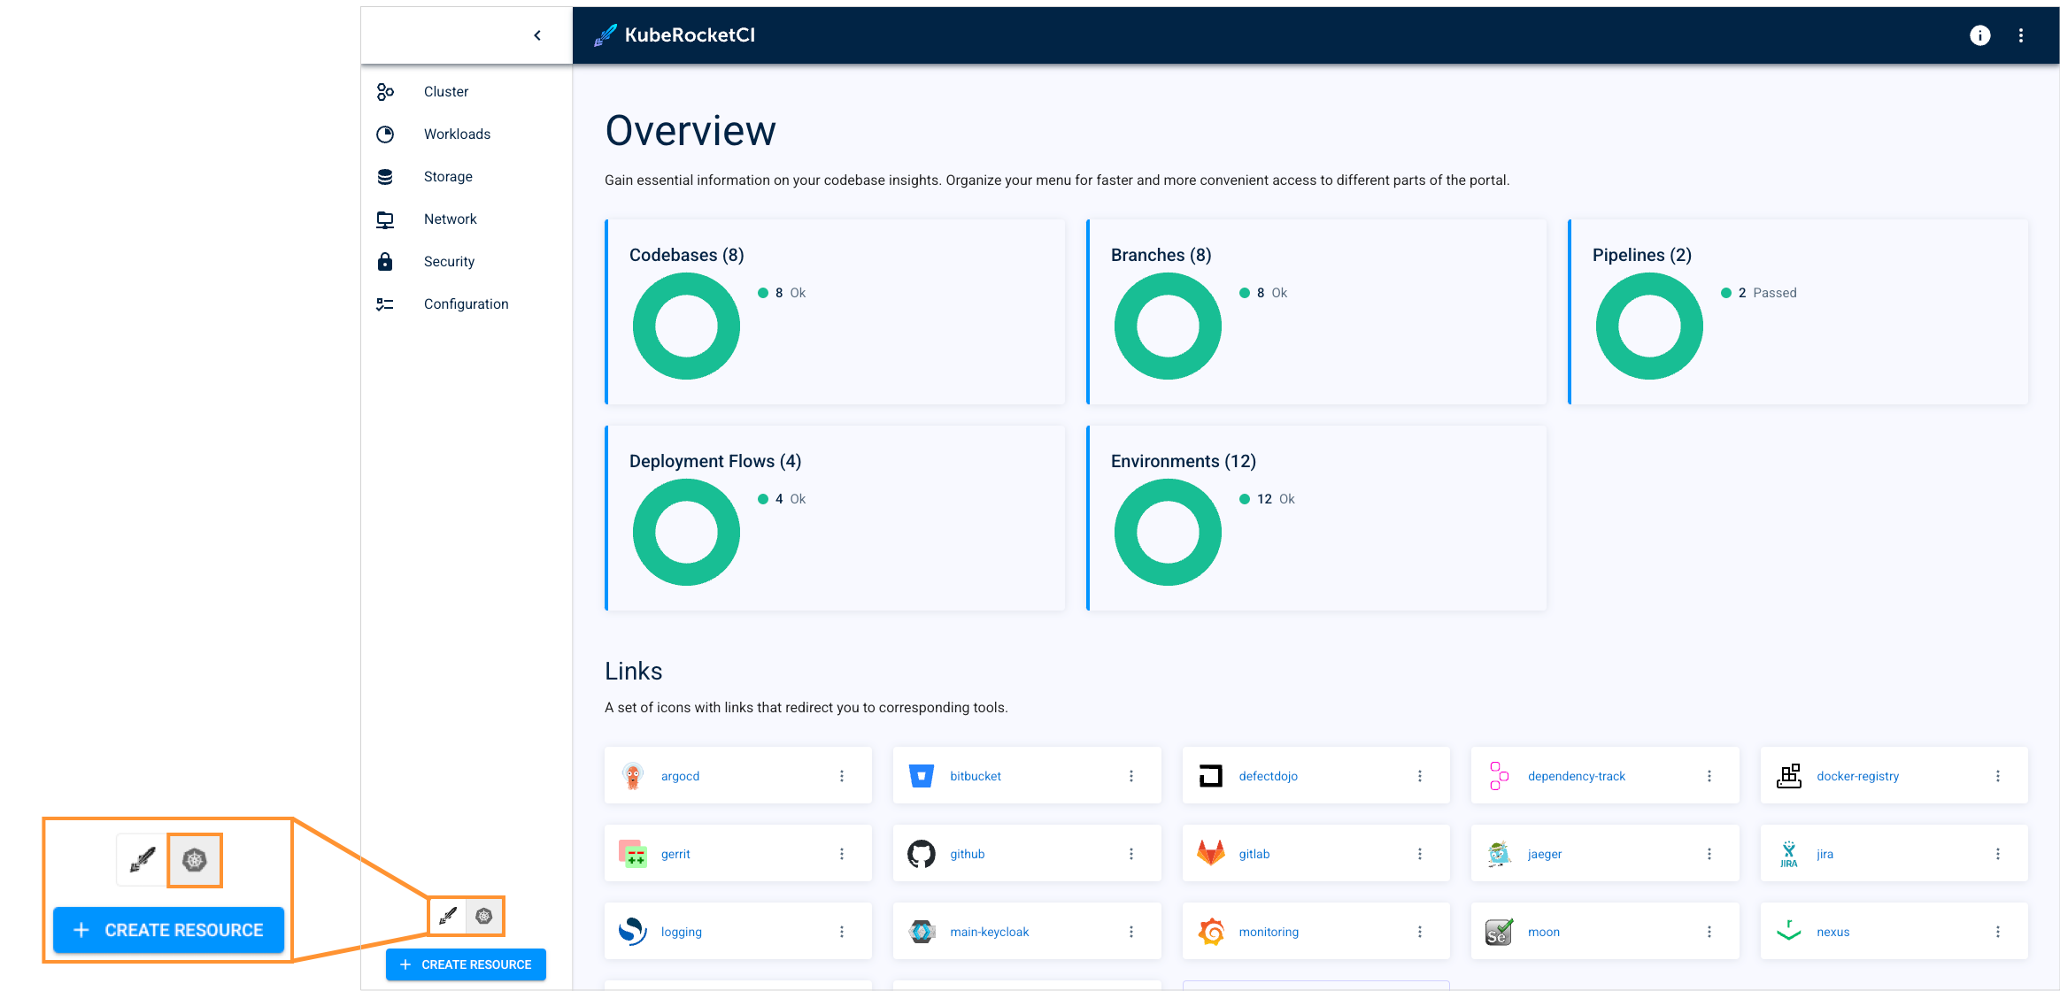
Task: Click the GitLab fox icon
Action: 1210,853
